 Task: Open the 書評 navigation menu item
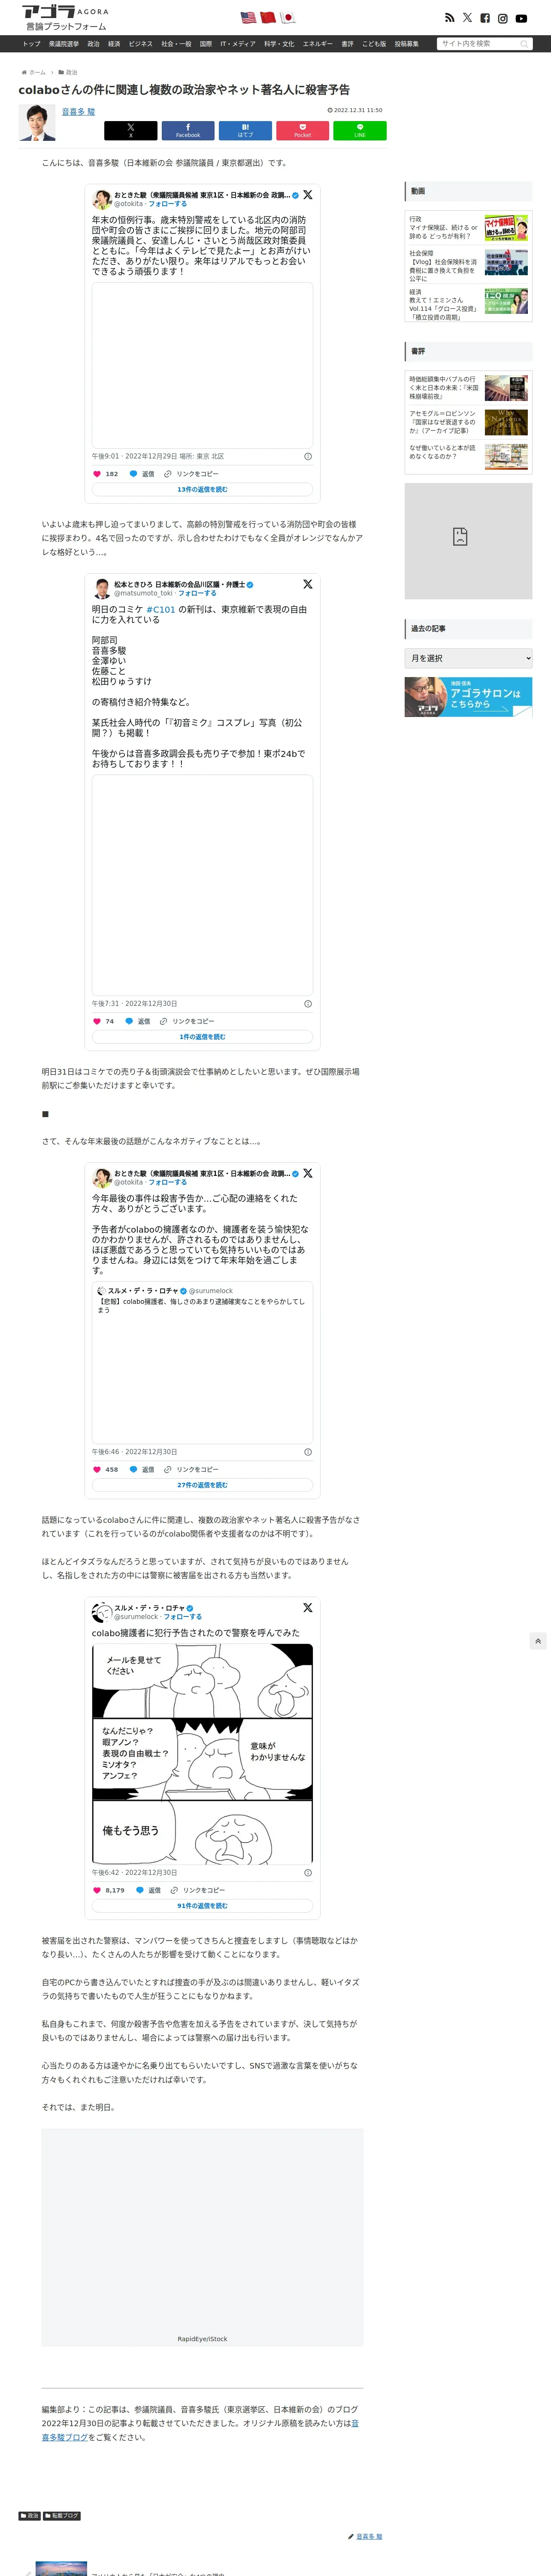[x=347, y=44]
